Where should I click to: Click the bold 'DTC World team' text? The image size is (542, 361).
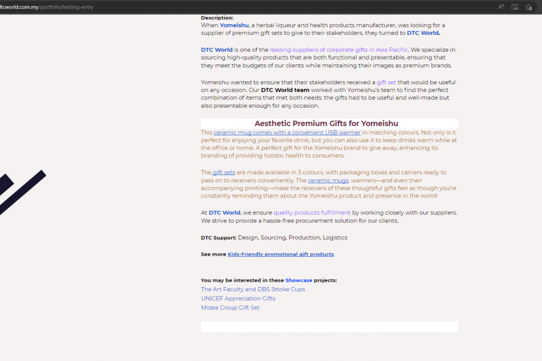click(285, 90)
